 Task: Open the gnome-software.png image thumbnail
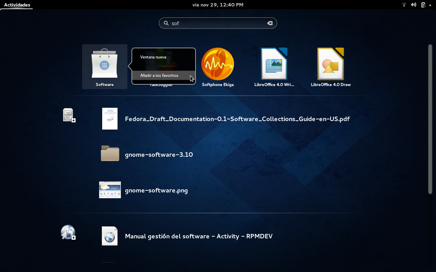click(110, 190)
